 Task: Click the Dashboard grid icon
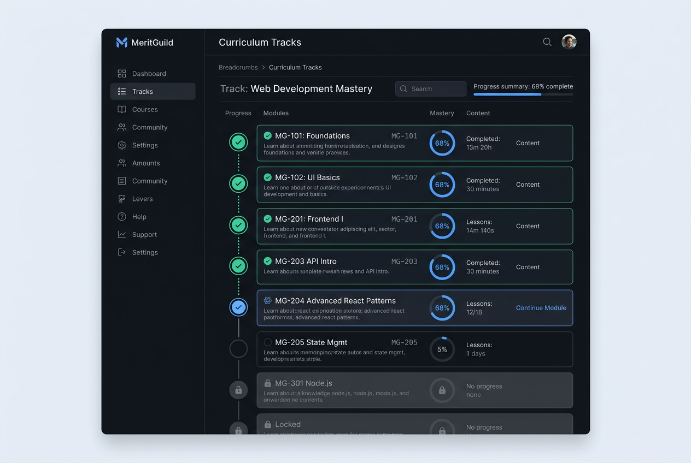click(x=122, y=74)
